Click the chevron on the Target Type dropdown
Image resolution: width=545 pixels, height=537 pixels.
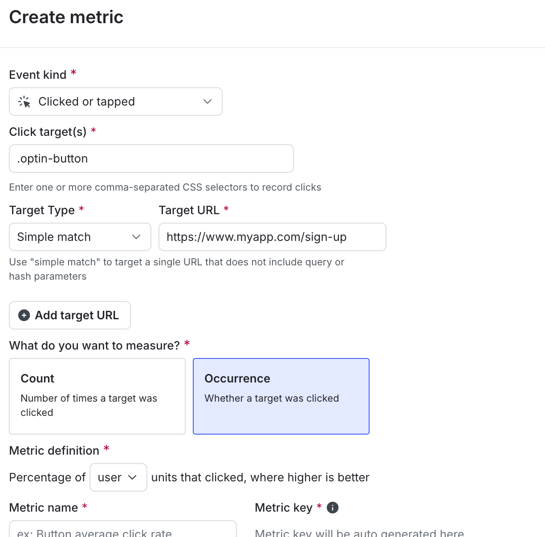(136, 237)
